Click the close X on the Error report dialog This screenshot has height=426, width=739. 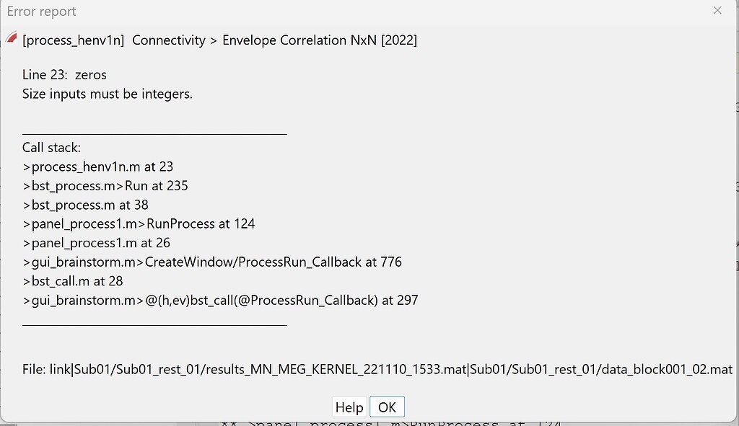717,10
